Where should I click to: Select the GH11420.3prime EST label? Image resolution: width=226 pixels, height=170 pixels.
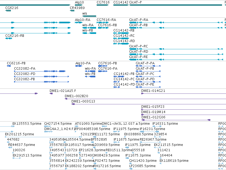[143, 161]
